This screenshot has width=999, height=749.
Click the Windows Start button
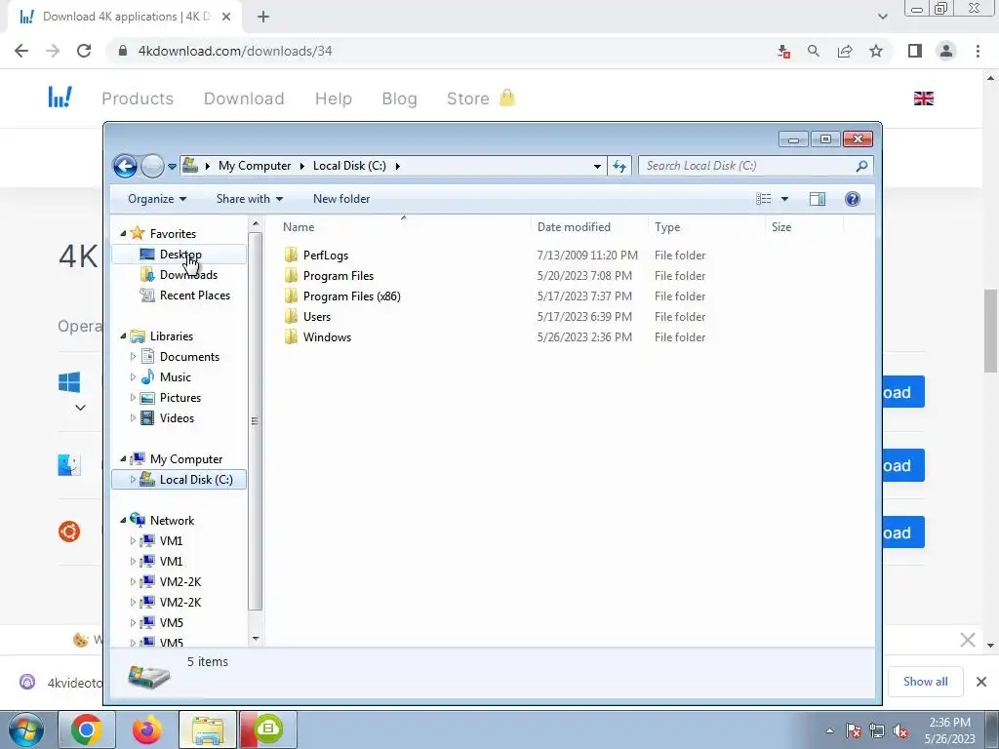tap(26, 729)
